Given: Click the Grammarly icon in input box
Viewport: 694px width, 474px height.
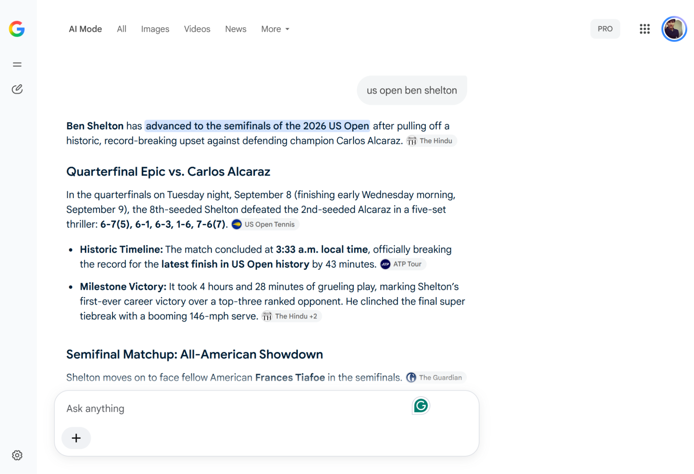Looking at the screenshot, I should (x=421, y=406).
